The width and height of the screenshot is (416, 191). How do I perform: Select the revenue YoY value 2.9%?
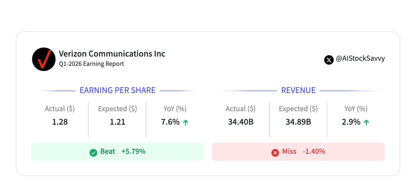pos(351,122)
